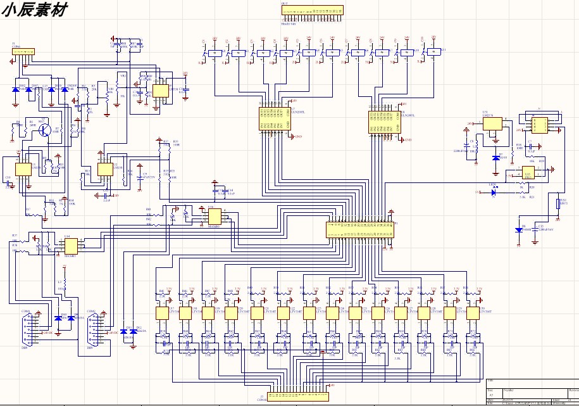Select optocoupler U23 LTV354T
Viewport: 579px width, 406px height.
pos(309,313)
